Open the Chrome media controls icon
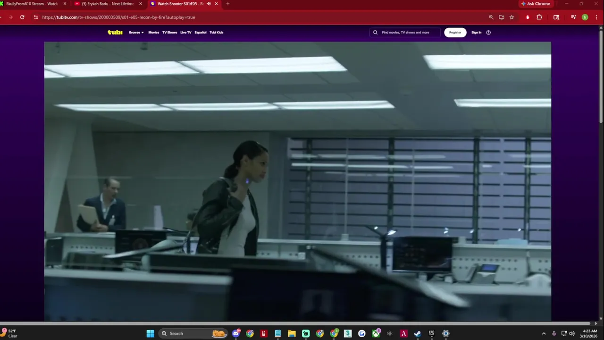The image size is (604, 340). 573,17
